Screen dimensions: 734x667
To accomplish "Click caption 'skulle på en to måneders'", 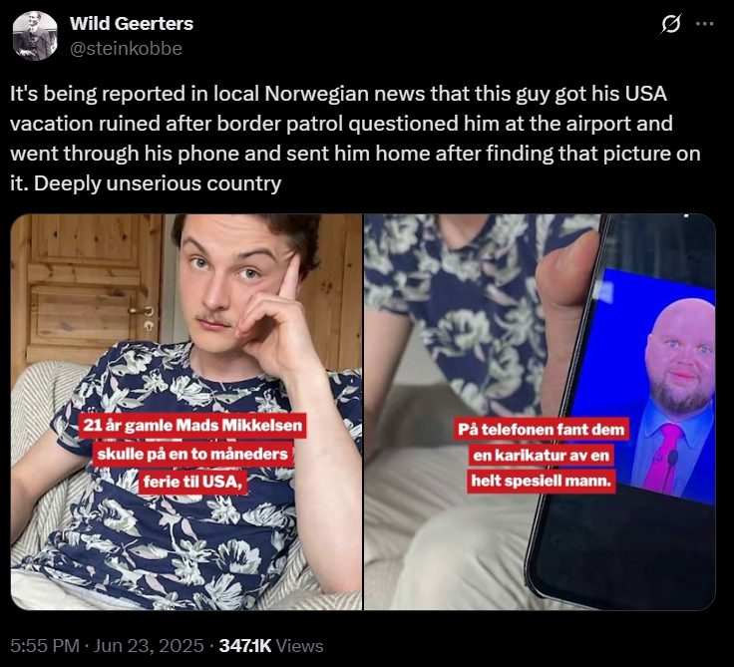I will (x=192, y=454).
